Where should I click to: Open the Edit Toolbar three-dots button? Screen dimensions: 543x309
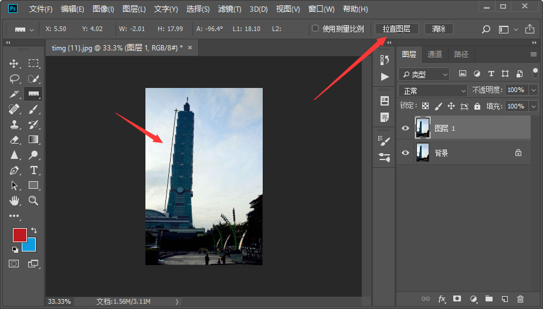(14, 216)
